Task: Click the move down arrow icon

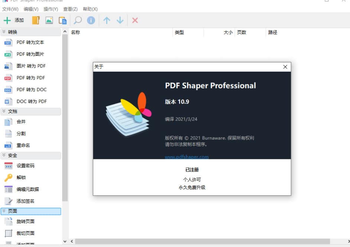Action: click(x=120, y=20)
